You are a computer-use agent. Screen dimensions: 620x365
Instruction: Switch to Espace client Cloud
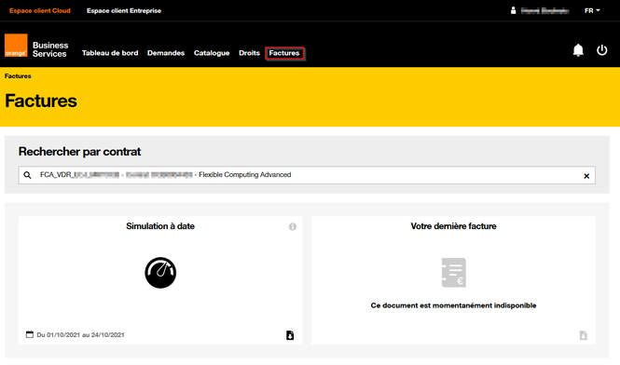(x=40, y=10)
